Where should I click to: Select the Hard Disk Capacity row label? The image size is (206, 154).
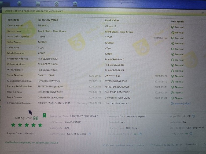[x=18, y=37]
